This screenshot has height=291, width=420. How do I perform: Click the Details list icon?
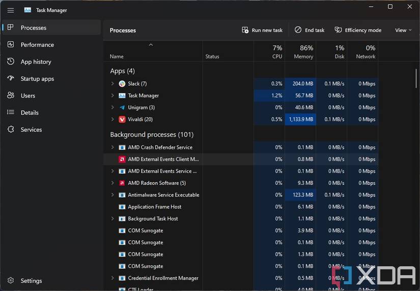11,112
